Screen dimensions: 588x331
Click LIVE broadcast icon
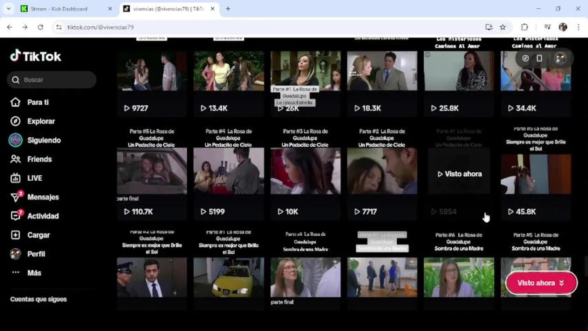click(x=16, y=178)
